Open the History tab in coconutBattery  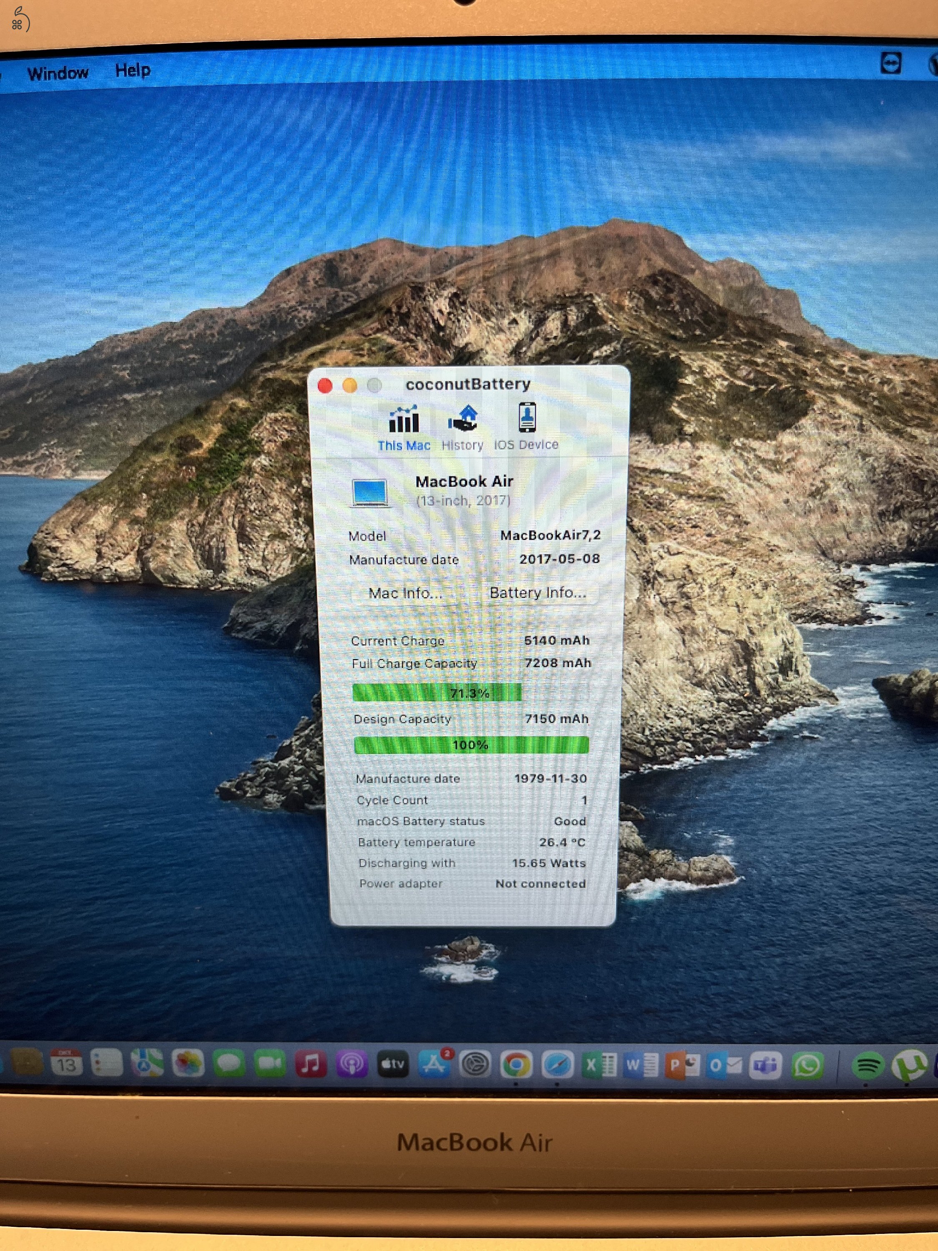coord(462,428)
